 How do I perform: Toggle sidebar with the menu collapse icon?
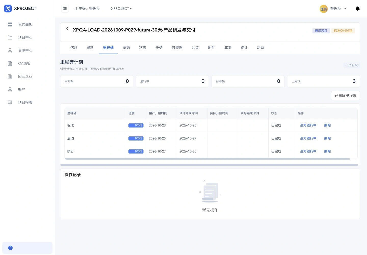tap(65, 9)
